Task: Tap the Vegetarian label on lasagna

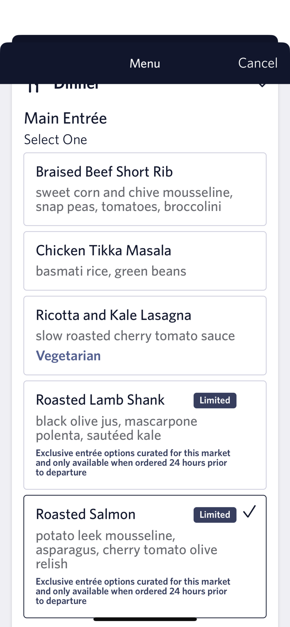Action: [x=68, y=356]
